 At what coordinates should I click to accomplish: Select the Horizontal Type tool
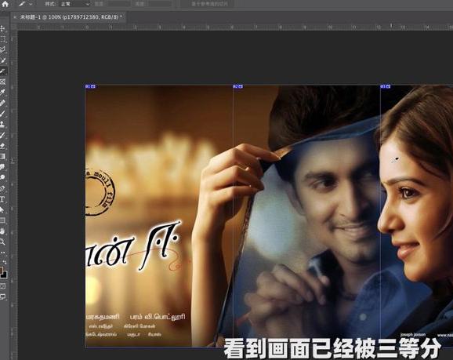2,199
